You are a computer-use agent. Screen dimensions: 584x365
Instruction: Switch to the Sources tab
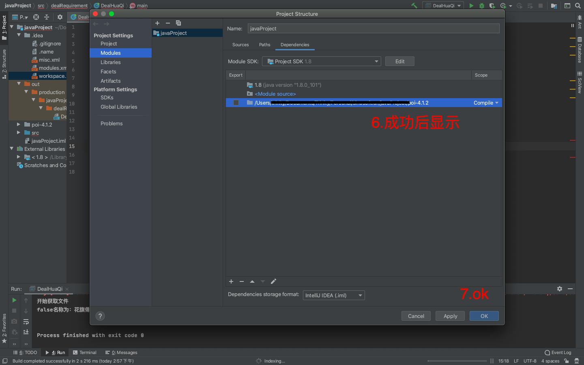[240, 45]
